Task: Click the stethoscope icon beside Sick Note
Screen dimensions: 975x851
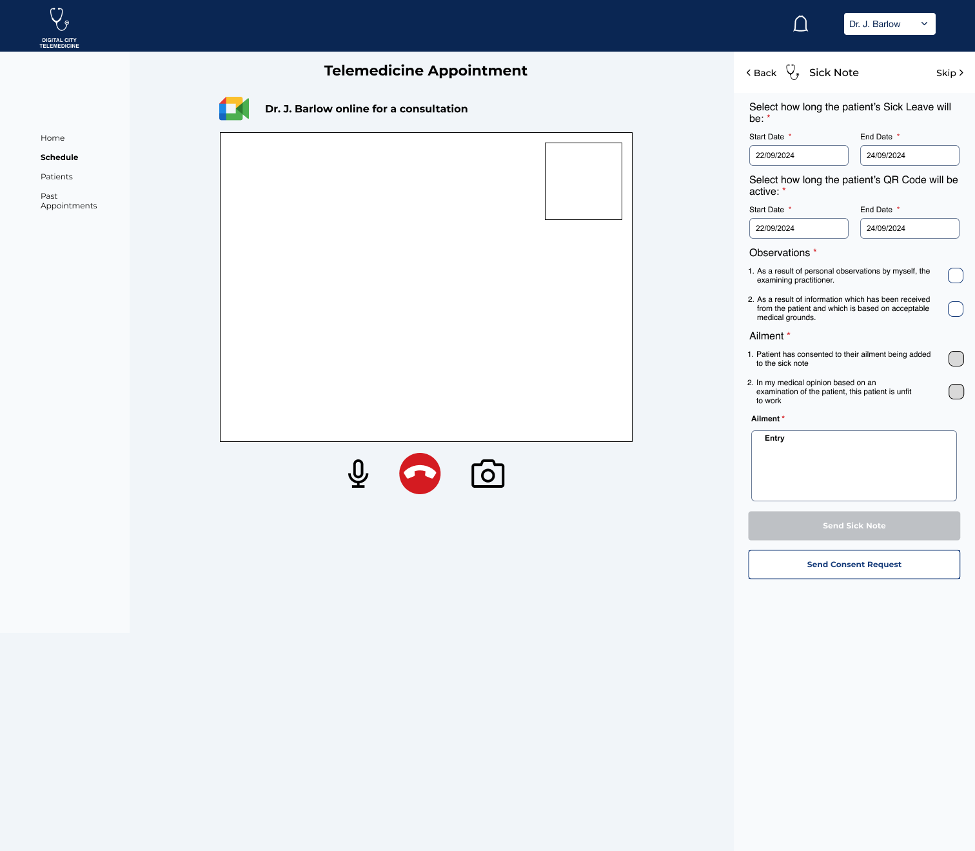Action: click(793, 72)
